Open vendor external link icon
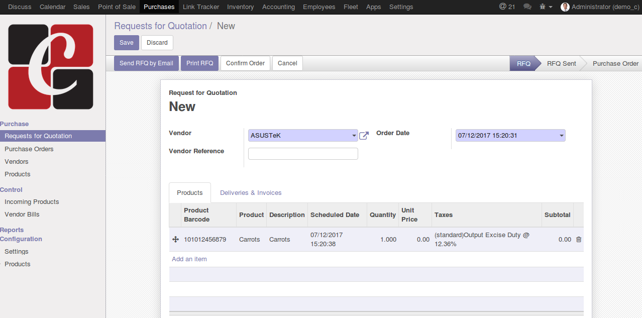Image resolution: width=642 pixels, height=318 pixels. pos(364,136)
